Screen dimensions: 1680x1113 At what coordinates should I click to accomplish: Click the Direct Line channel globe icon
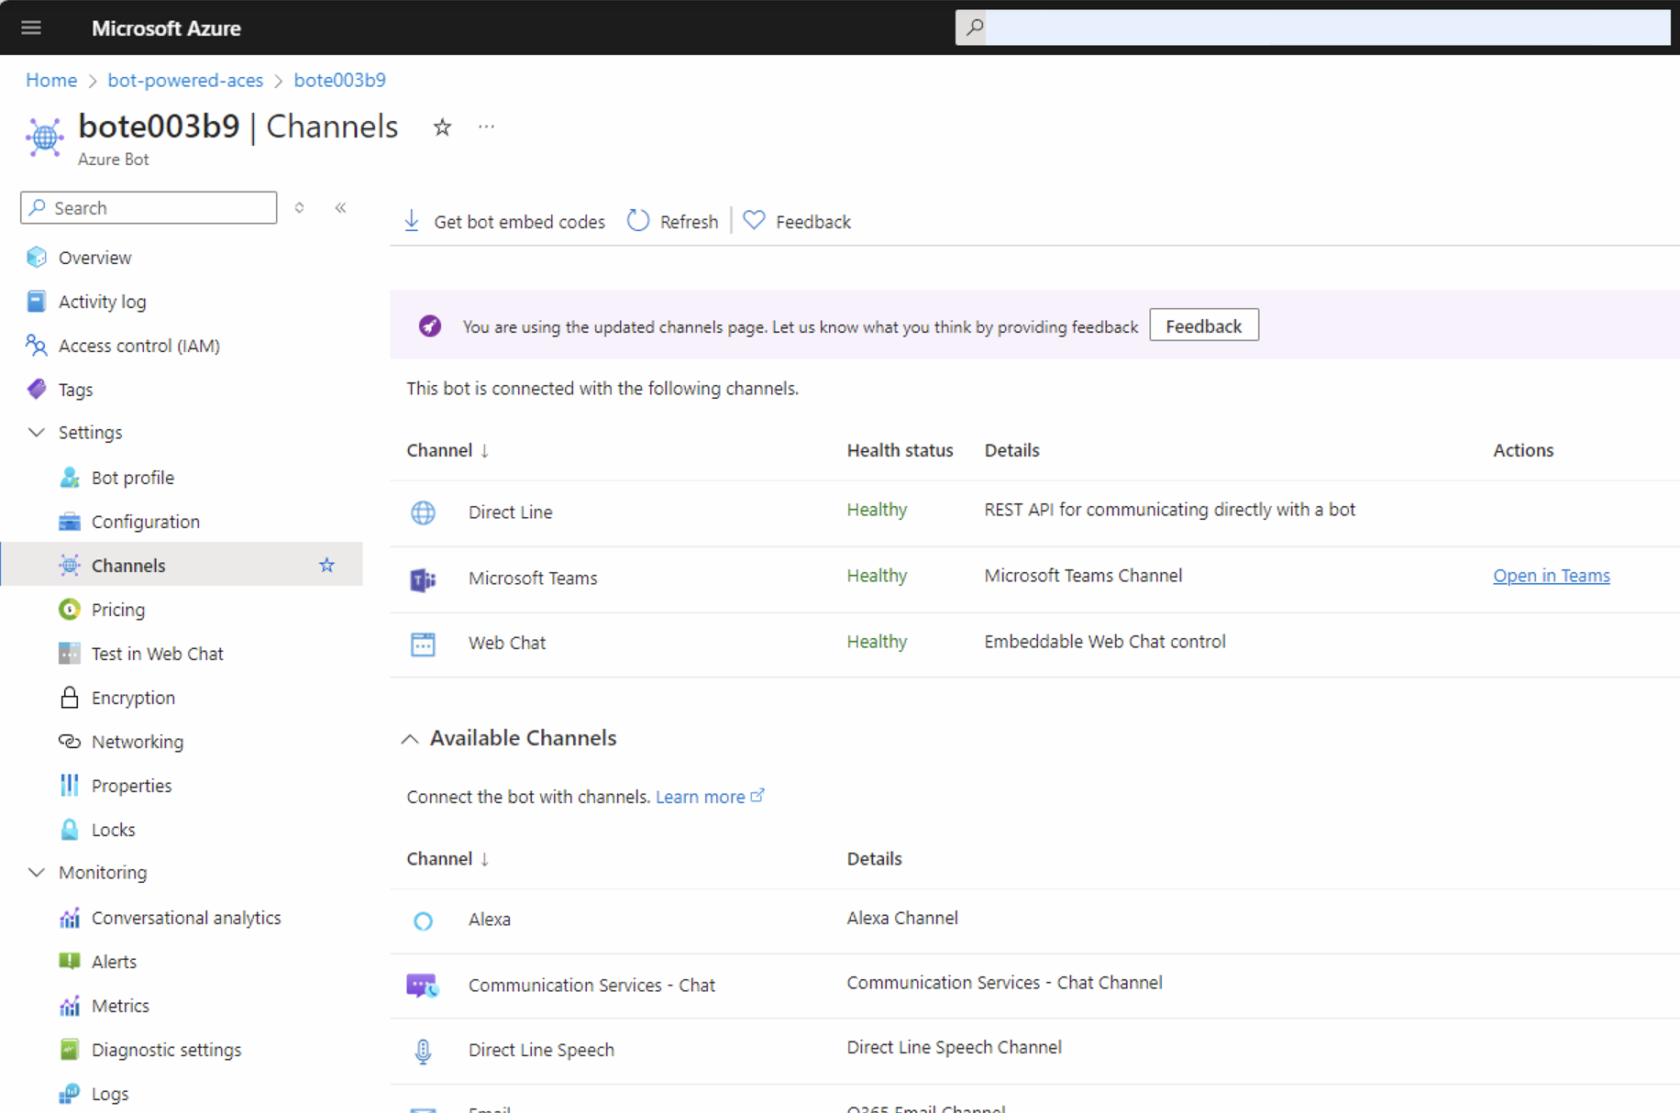click(x=423, y=512)
